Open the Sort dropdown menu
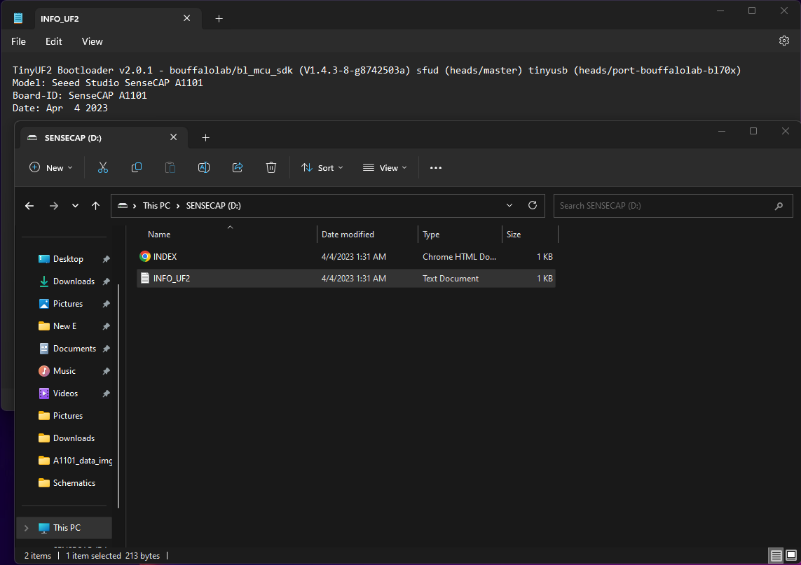 click(322, 168)
